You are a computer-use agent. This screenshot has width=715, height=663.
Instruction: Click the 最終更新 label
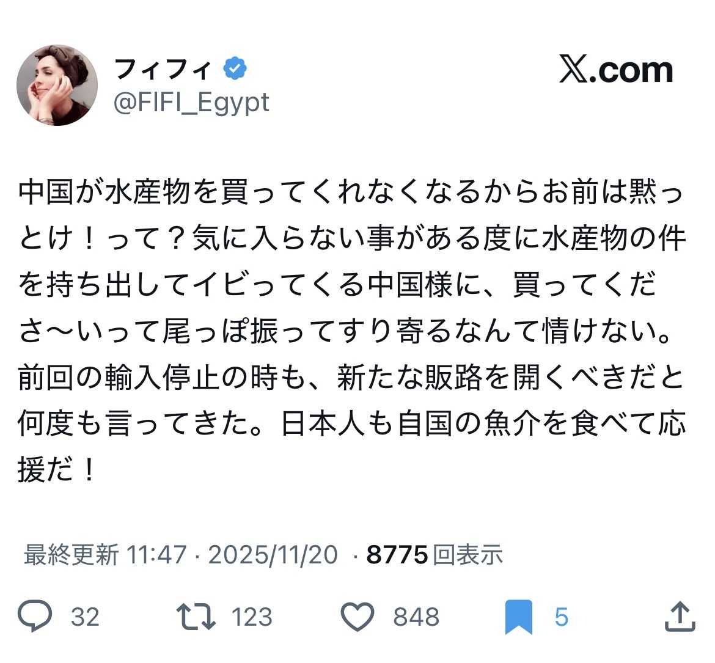point(71,554)
